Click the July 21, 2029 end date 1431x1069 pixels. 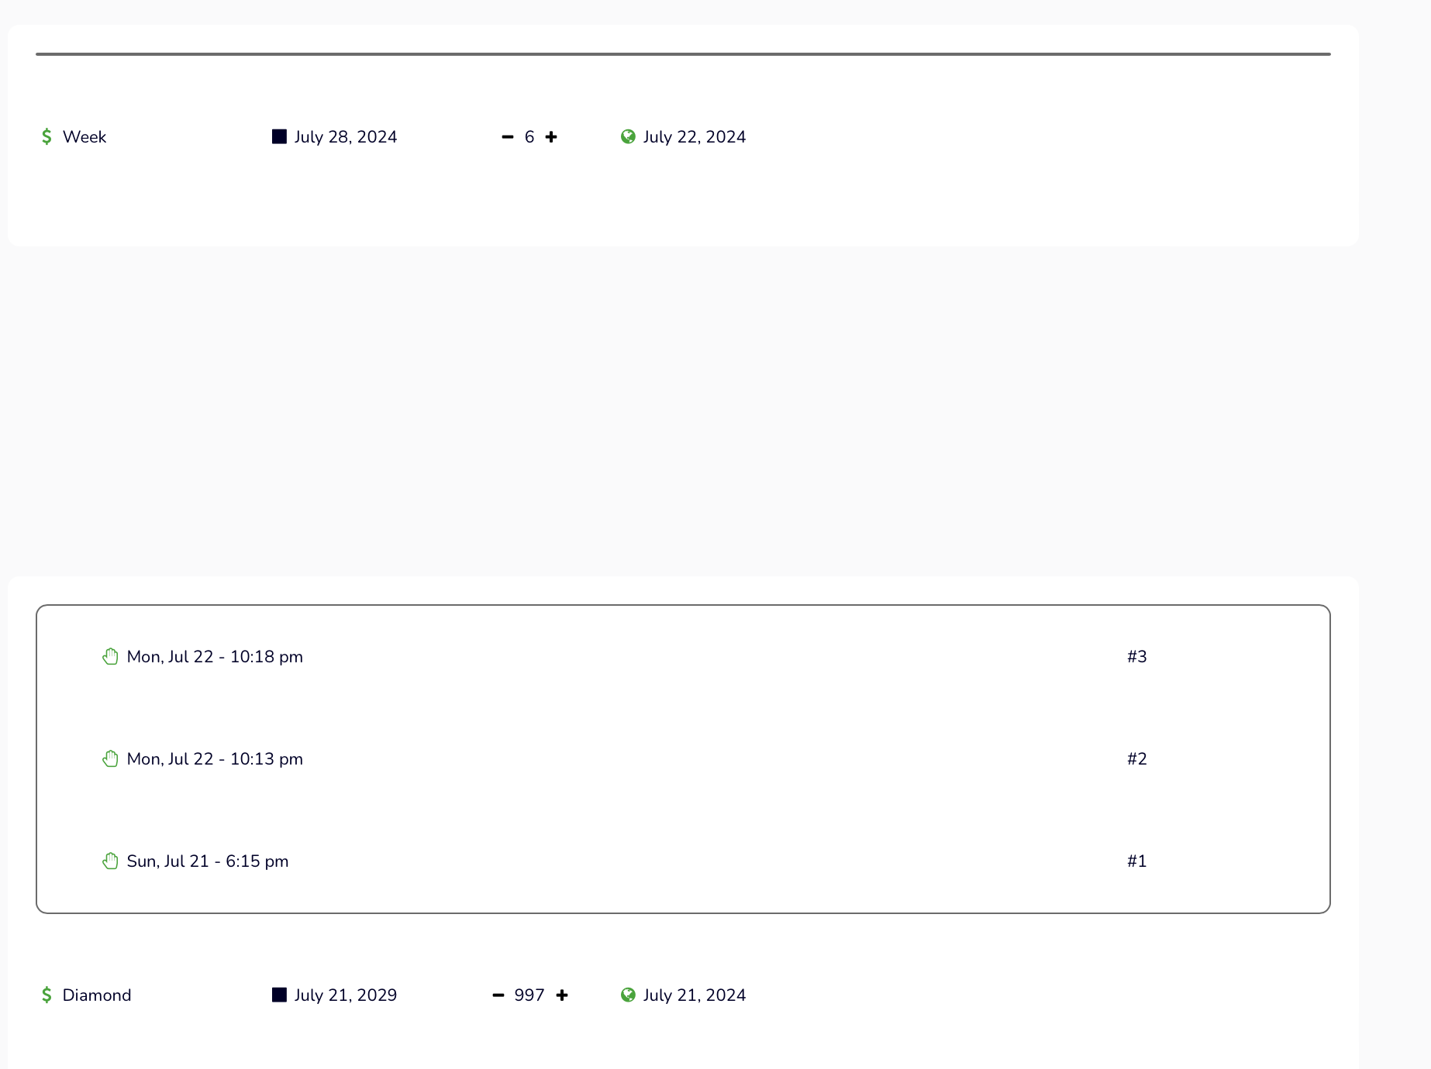(x=346, y=995)
